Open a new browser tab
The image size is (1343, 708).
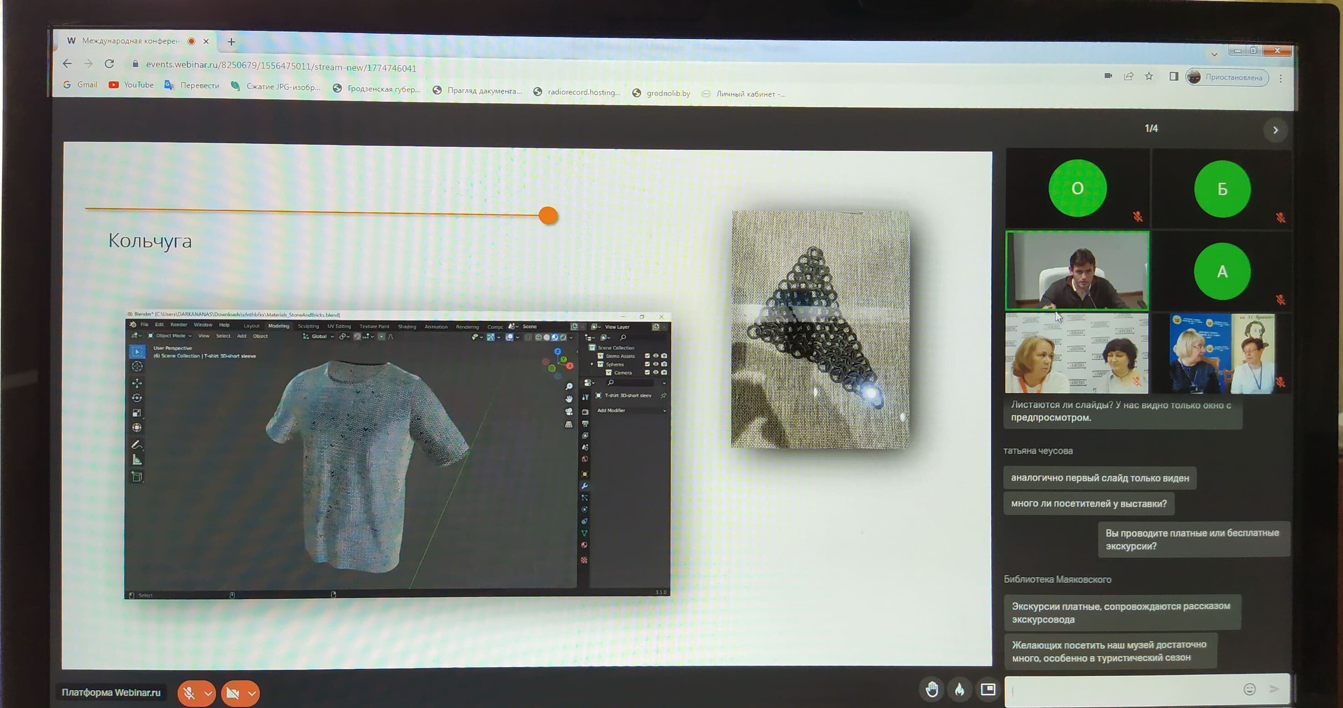[231, 42]
